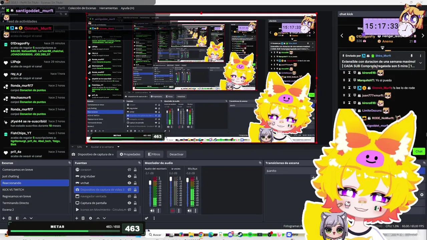Image resolution: width=427 pixels, height=240 pixels.
Task: Mute the Audio del escritorio speaker
Action: pyautogui.click(x=152, y=211)
